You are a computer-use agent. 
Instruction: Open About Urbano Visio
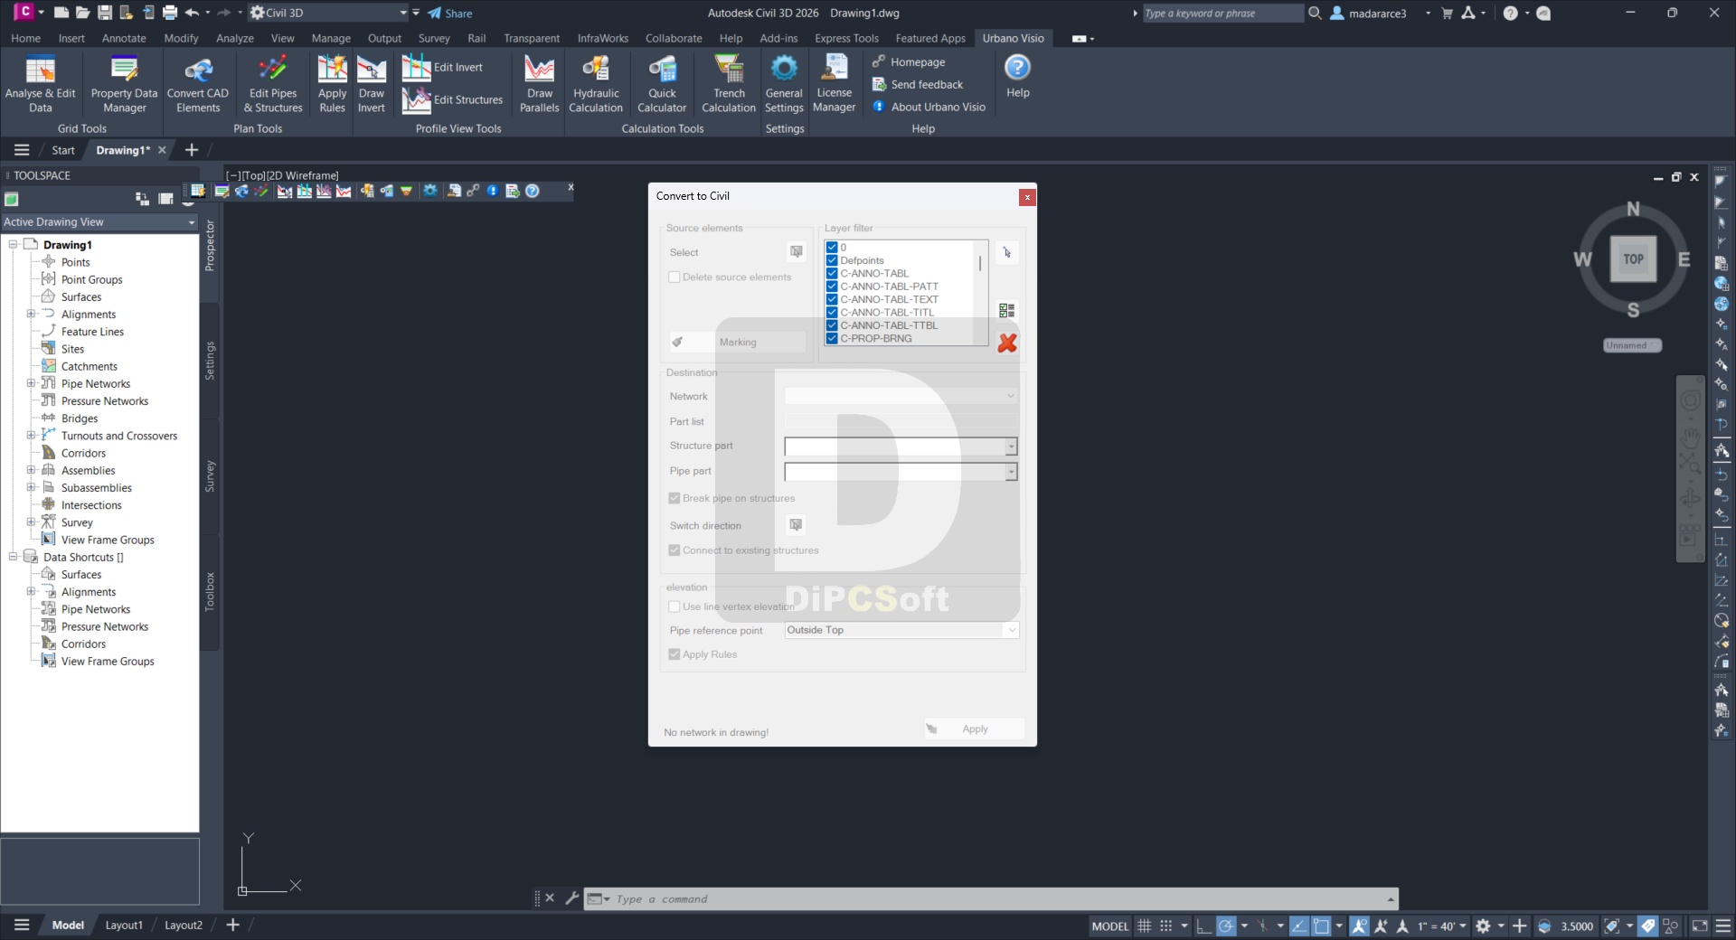(x=929, y=107)
